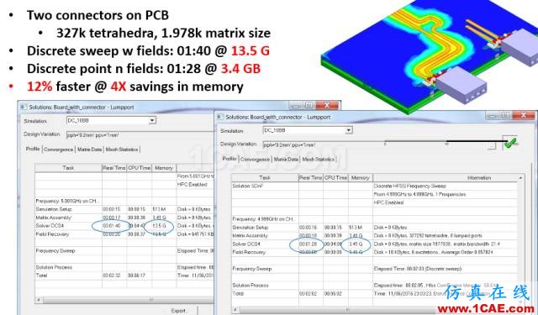The width and height of the screenshot is (538, 315).
Task: Minimize the left Solutions window
Action: coord(296,106)
